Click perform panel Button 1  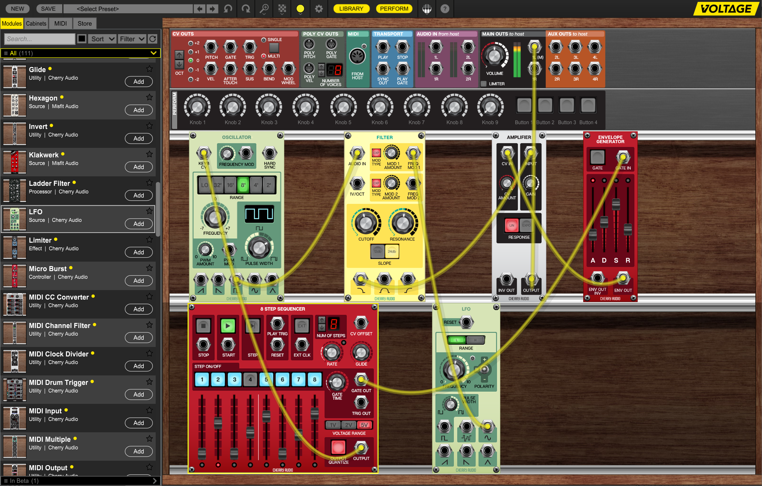tap(524, 105)
